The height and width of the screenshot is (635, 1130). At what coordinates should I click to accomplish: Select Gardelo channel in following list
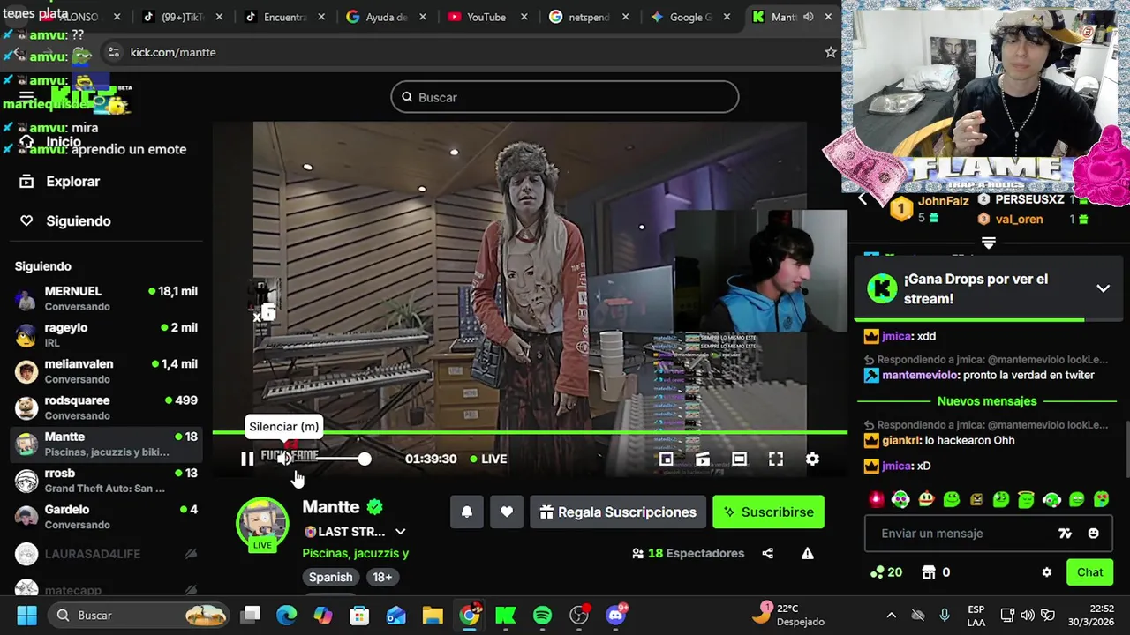(x=106, y=517)
